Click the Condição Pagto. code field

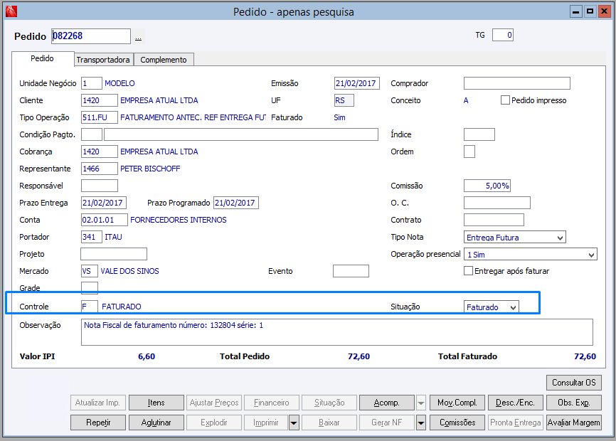tap(92, 134)
